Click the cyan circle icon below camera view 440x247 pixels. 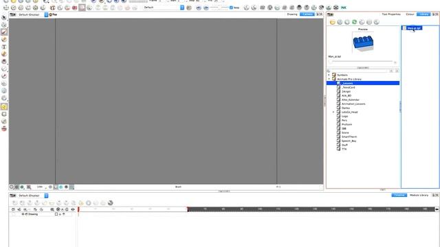click(61, 187)
